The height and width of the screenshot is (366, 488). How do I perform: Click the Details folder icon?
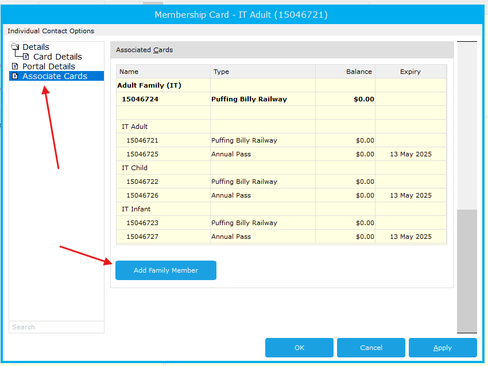tap(15, 47)
